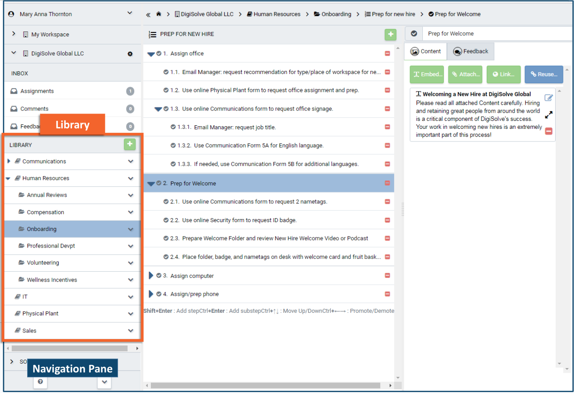Expand step 4. Assign/prep phone triangle
Viewport: 574px width, 393px height.
pyautogui.click(x=151, y=294)
